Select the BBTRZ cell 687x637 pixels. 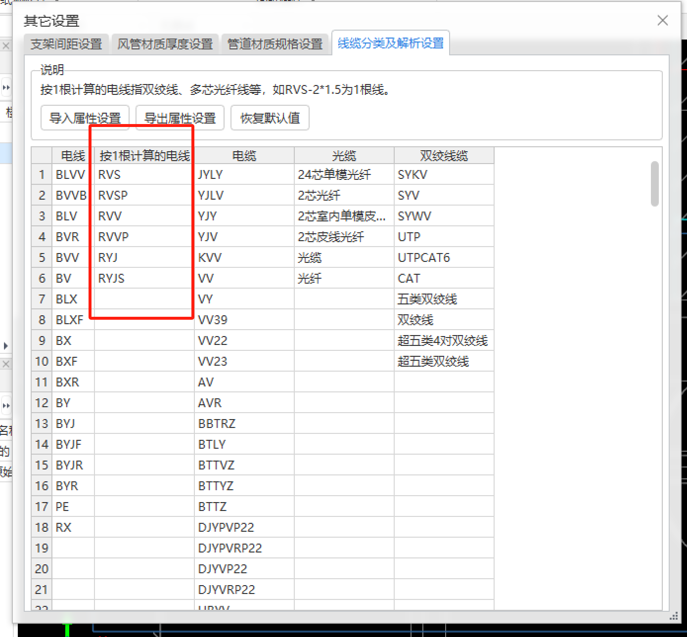244,424
